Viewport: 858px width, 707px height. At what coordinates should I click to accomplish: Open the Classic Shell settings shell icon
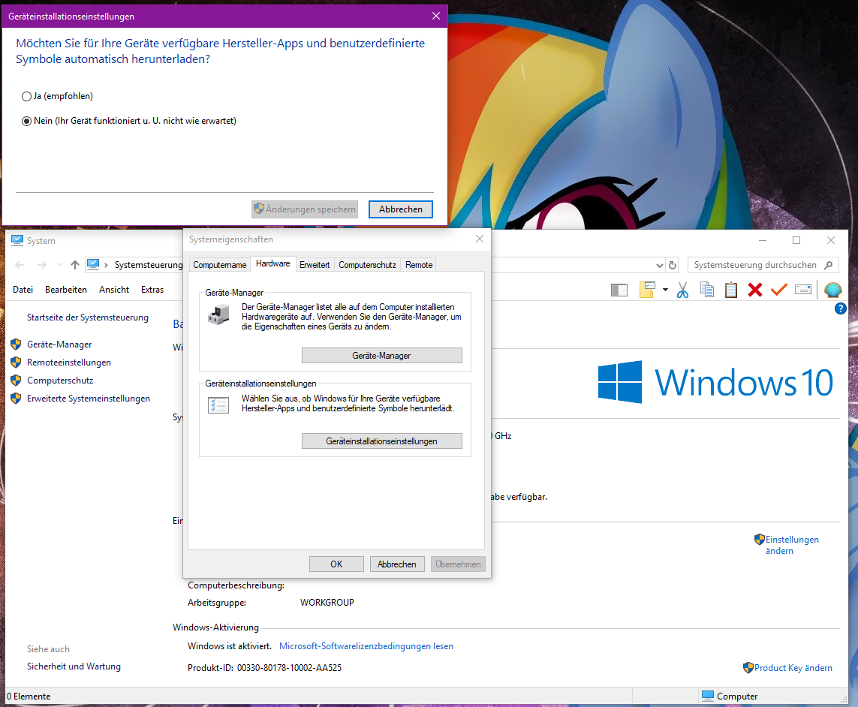tap(832, 290)
